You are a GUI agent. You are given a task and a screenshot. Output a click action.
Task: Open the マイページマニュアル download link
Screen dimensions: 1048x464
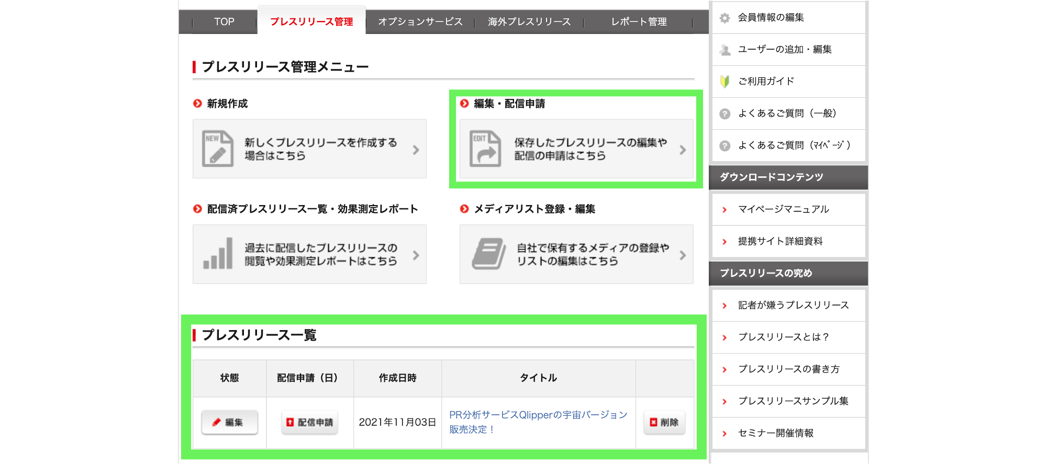point(783,209)
